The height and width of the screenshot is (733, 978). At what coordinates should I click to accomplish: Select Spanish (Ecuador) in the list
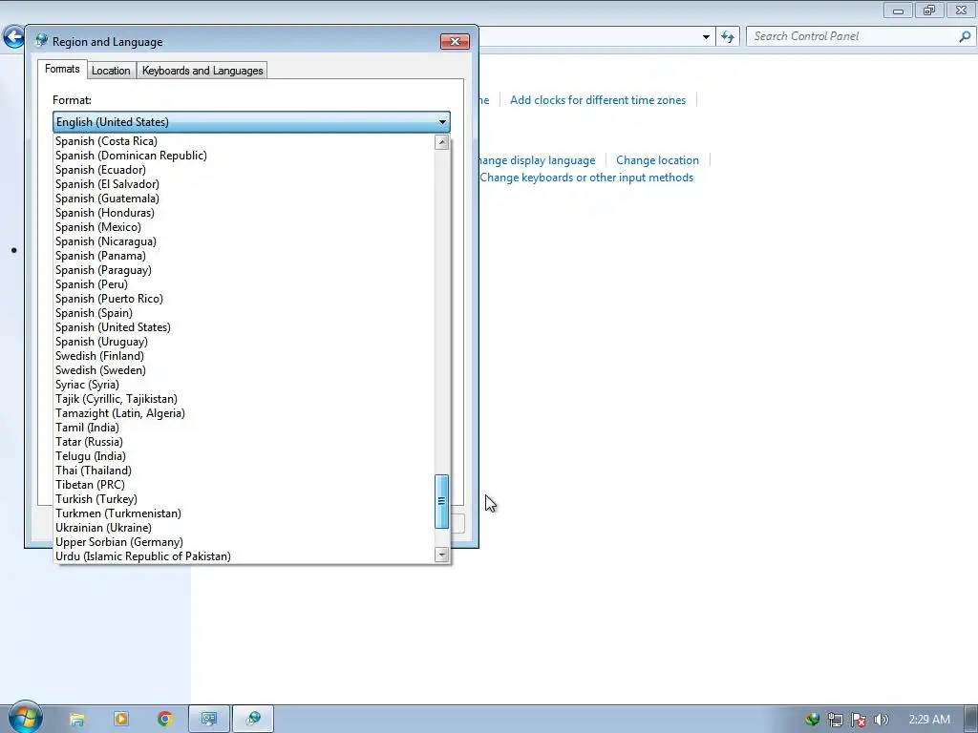(x=244, y=170)
